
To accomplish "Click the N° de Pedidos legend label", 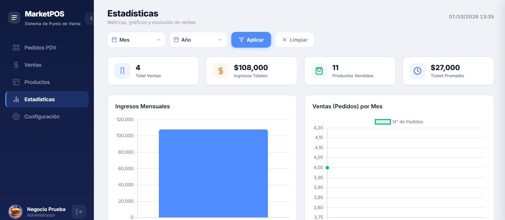I will tap(408, 122).
